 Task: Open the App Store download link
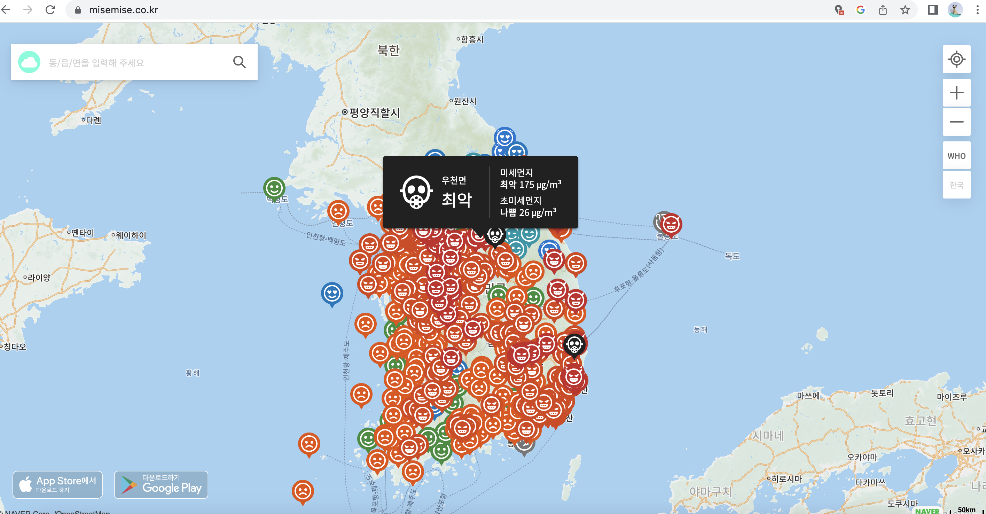[58, 484]
